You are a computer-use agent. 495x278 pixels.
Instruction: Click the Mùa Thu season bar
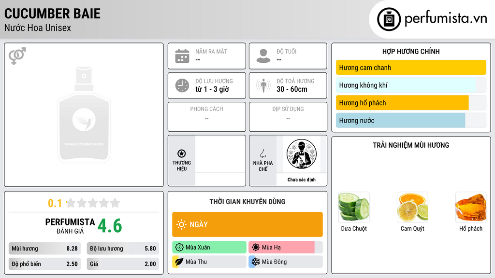209,262
